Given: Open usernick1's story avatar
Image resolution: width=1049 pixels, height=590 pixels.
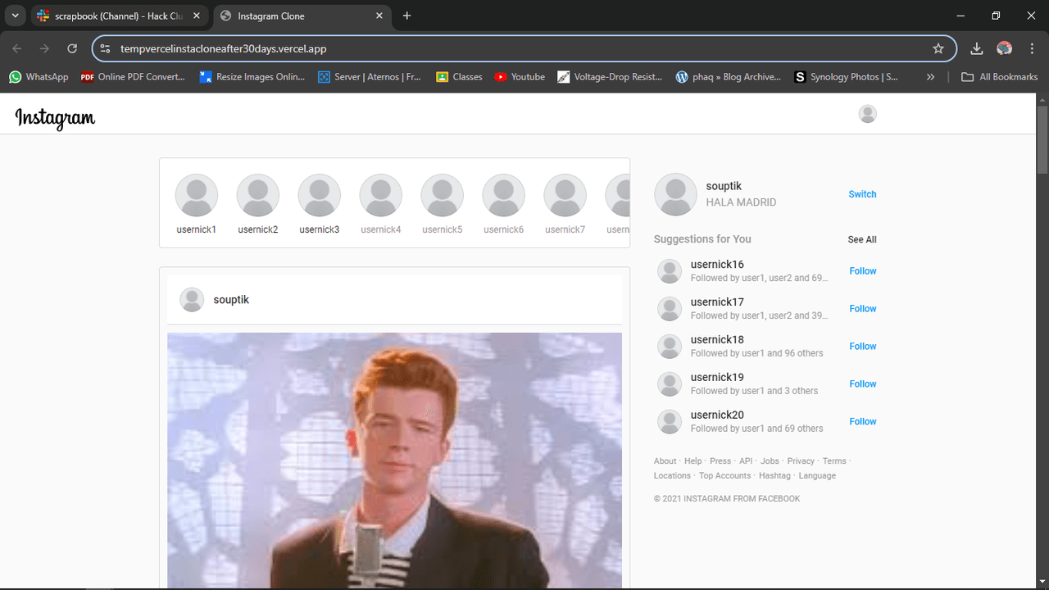Looking at the screenshot, I should point(197,195).
